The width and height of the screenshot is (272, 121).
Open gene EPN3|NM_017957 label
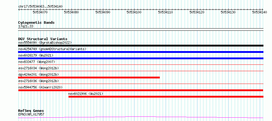(31, 114)
